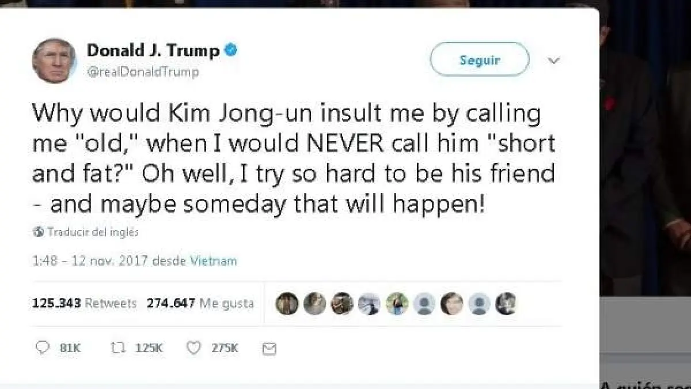691x389 pixels.
Task: Click the first liker avatar
Action: click(x=287, y=304)
